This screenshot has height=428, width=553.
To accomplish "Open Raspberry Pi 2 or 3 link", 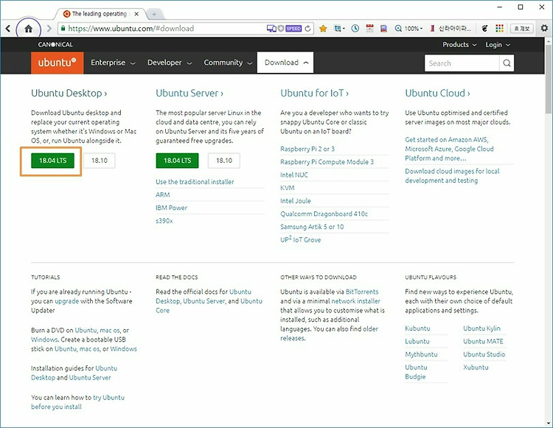I will click(x=307, y=149).
